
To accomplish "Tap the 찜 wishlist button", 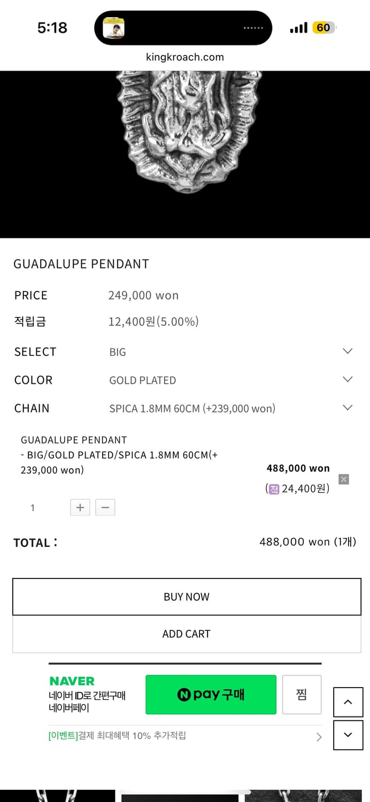I will coord(302,695).
